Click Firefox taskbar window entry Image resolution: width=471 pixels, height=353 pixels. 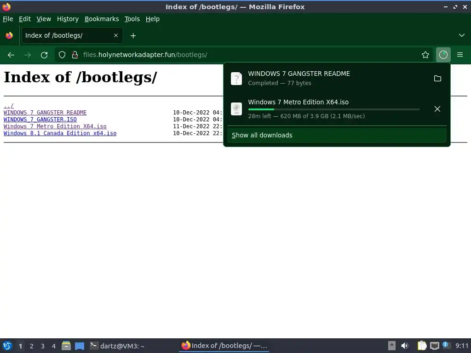click(224, 346)
